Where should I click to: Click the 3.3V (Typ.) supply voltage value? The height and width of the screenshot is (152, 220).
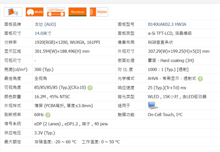pyautogui.click(x=44, y=133)
